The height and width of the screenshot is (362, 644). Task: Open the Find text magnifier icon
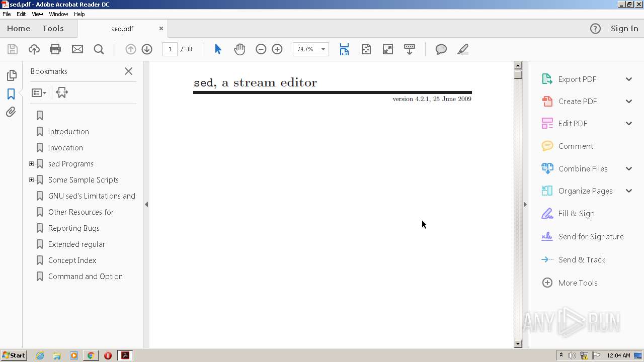(99, 49)
